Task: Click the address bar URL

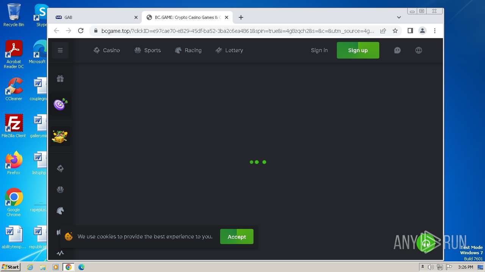Action: coord(238,31)
